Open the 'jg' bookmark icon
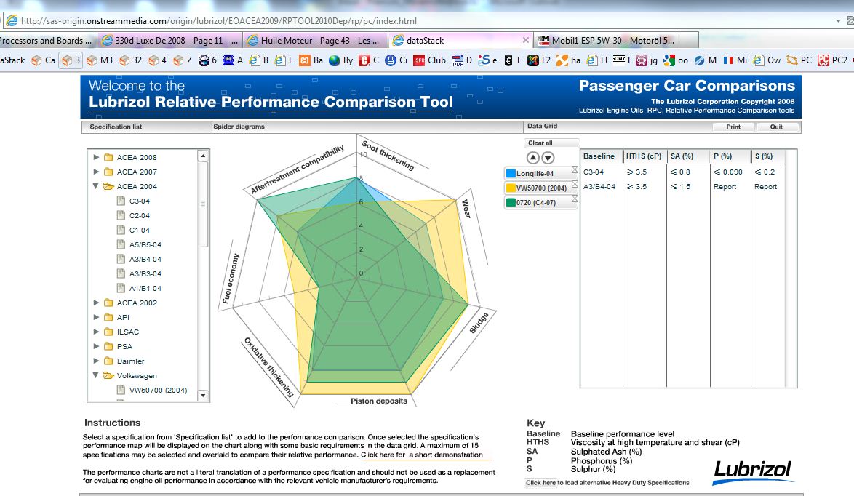This screenshot has height=496, width=854. click(x=642, y=60)
